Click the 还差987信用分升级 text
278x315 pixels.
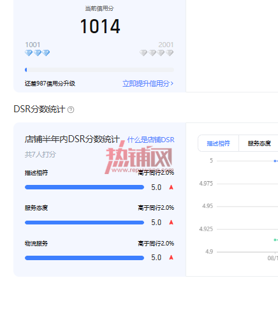coord(50,84)
